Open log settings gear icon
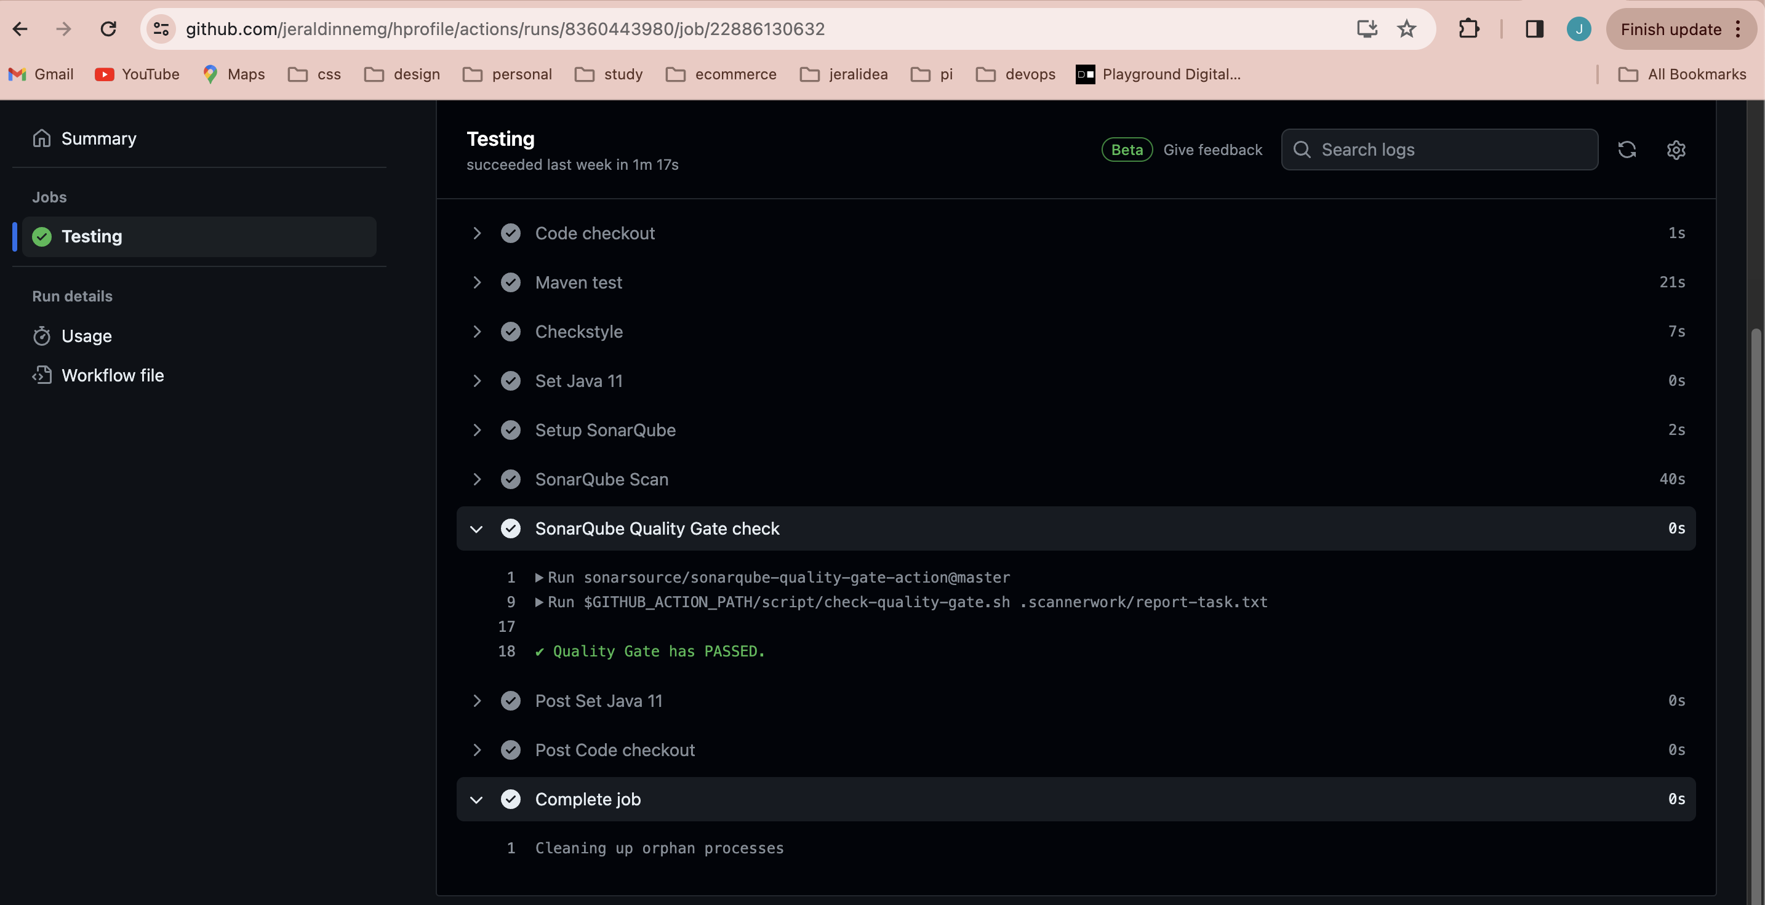Image resolution: width=1765 pixels, height=905 pixels. (x=1675, y=150)
